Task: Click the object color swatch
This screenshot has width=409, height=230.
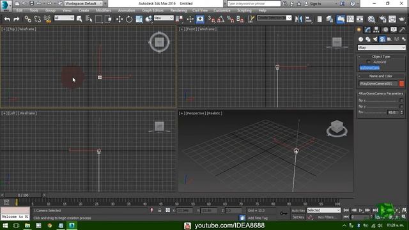Action: coord(401,84)
